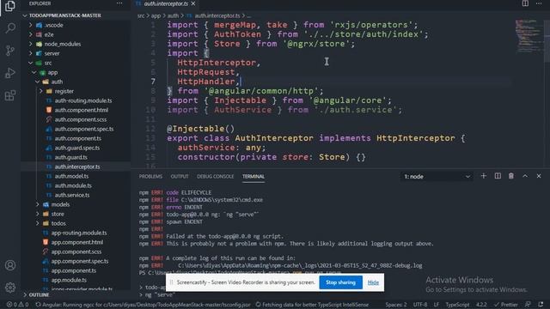Image resolution: width=550 pixels, height=309 pixels.
Task: Switch to the Problems tab
Action: pyautogui.click(x=150, y=176)
